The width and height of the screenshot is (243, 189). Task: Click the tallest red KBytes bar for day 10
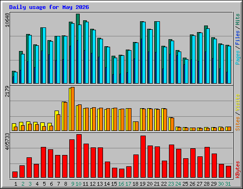coord(79,156)
